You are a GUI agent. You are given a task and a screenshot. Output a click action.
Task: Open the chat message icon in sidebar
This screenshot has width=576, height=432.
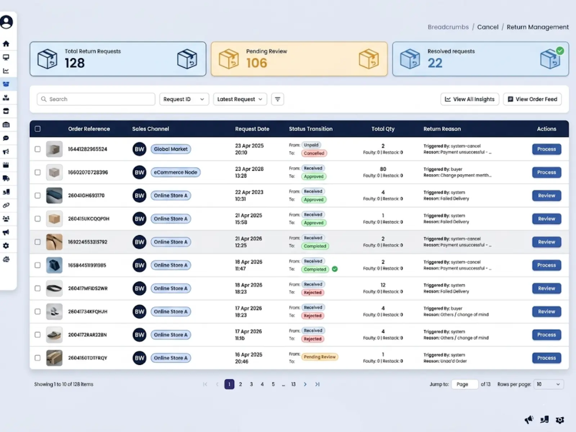pos(6,138)
